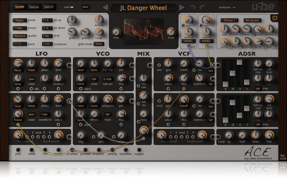Switch to the tweak tab
287x179 pixels.
point(34,7)
